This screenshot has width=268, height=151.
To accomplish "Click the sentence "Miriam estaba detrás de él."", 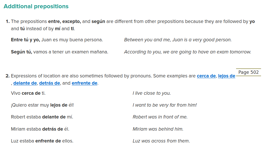I will 40,129.
